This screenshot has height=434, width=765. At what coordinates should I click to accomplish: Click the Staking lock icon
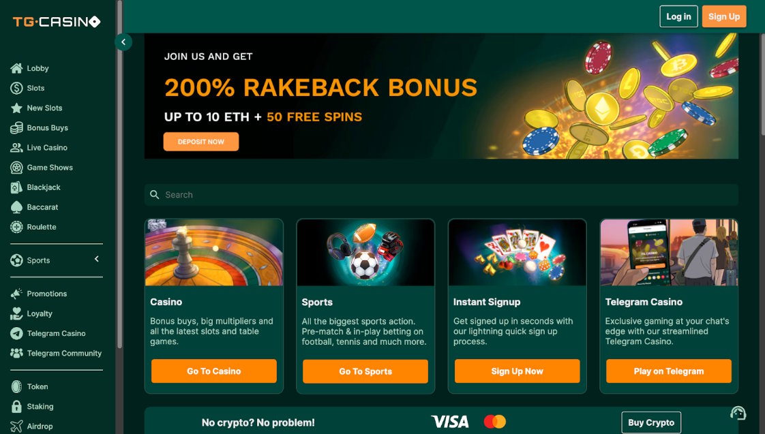coord(16,407)
